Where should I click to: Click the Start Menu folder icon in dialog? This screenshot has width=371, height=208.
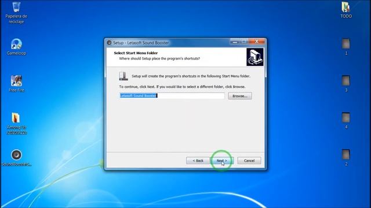coord(123,76)
